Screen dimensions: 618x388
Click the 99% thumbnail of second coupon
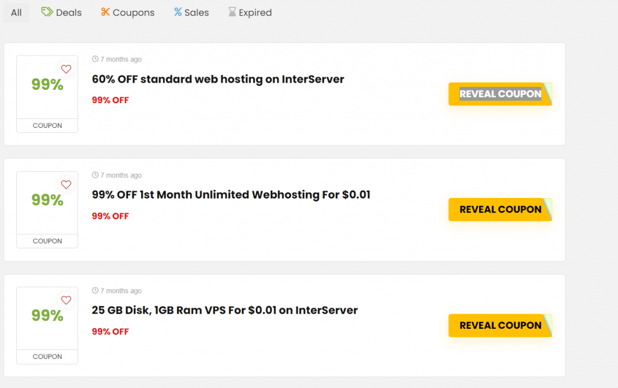[47, 200]
